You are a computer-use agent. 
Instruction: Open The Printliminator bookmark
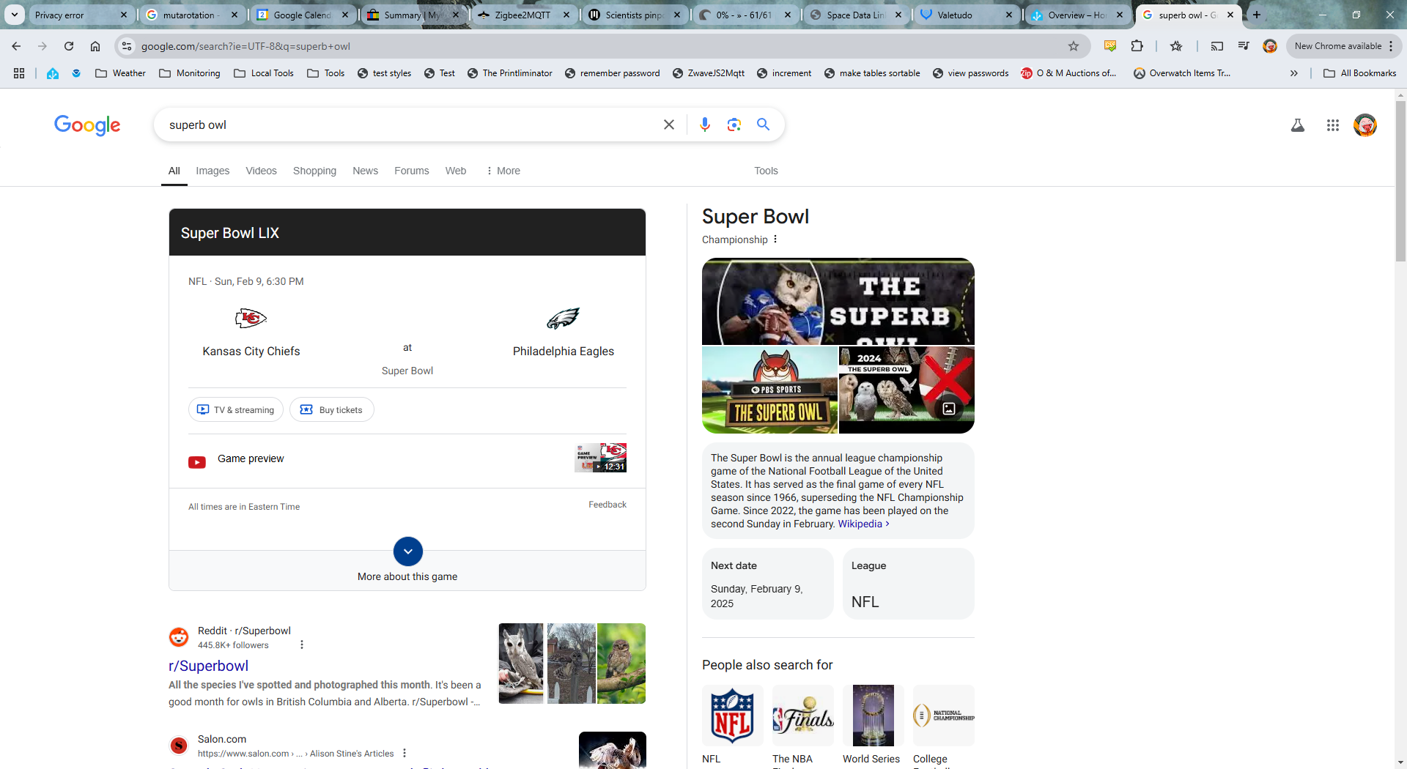509,73
